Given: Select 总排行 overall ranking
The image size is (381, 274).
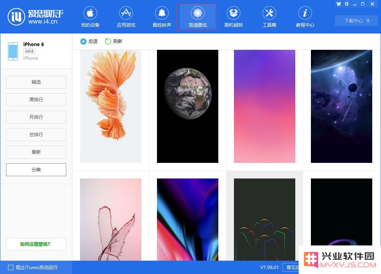Looking at the screenshot, I should pos(36,134).
